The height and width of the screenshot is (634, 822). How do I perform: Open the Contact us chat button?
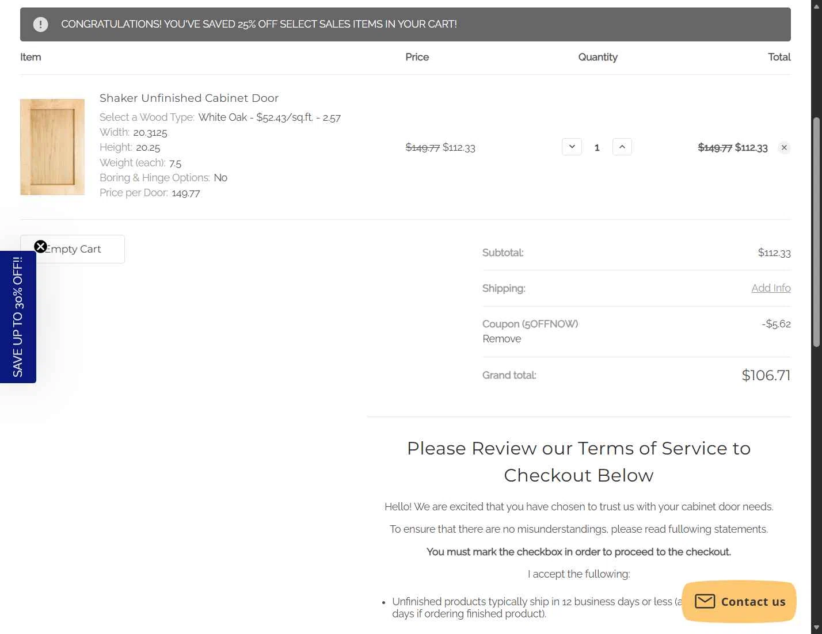(x=739, y=602)
